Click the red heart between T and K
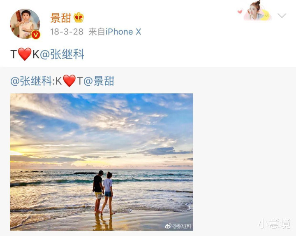Viewport: 296px width, 236px height. pos(24,54)
